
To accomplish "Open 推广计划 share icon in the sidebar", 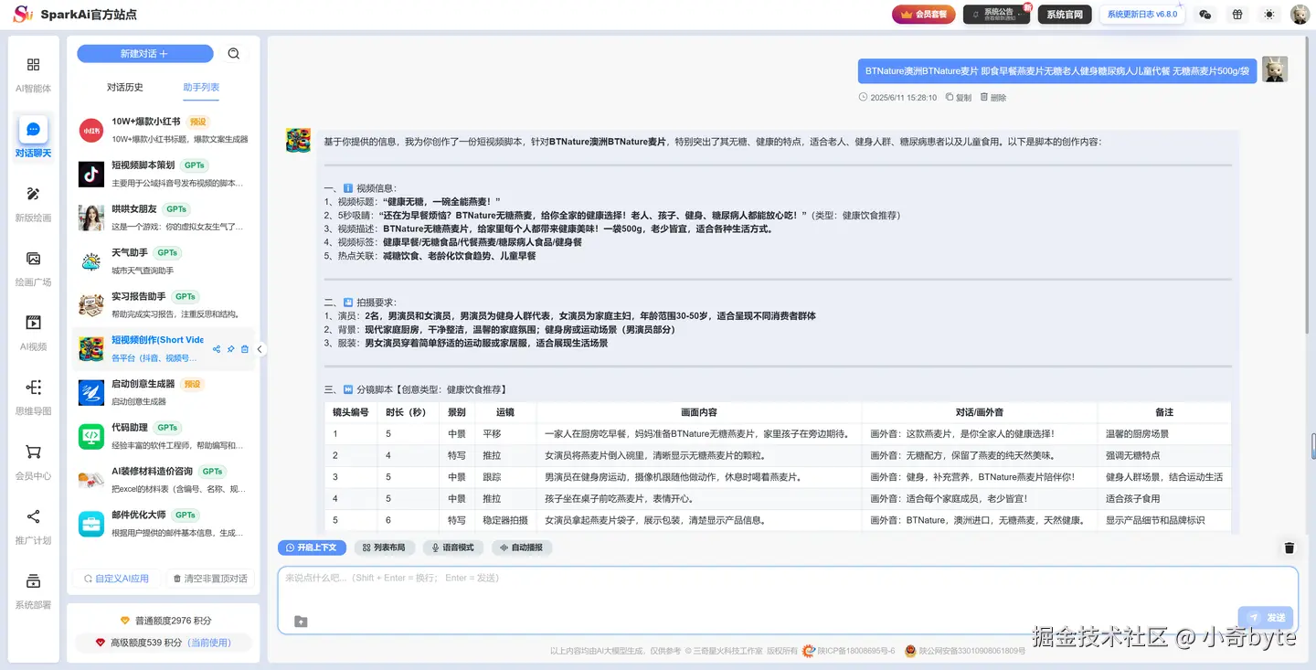I will tap(33, 526).
